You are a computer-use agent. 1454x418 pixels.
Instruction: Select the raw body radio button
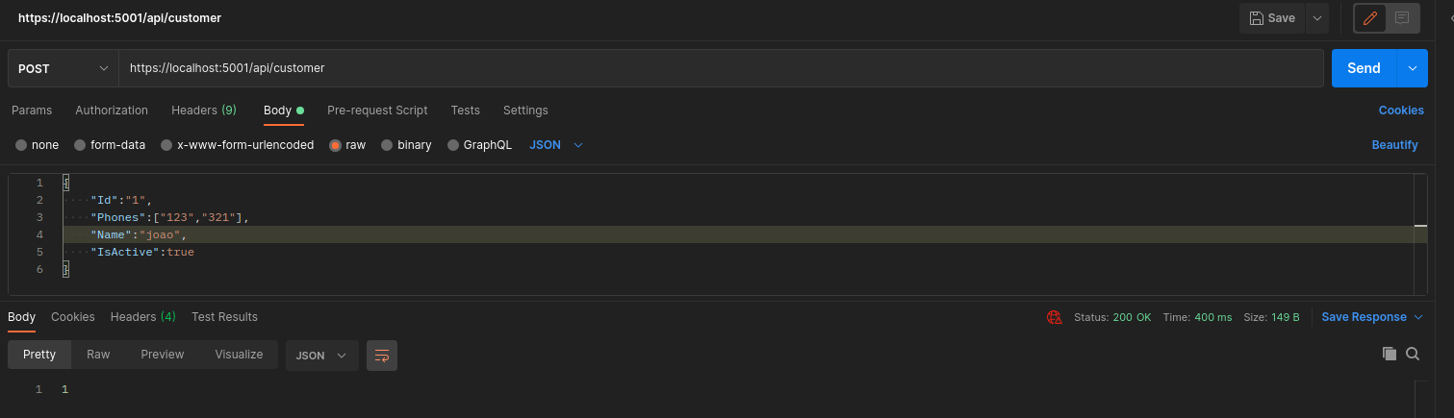(x=336, y=145)
